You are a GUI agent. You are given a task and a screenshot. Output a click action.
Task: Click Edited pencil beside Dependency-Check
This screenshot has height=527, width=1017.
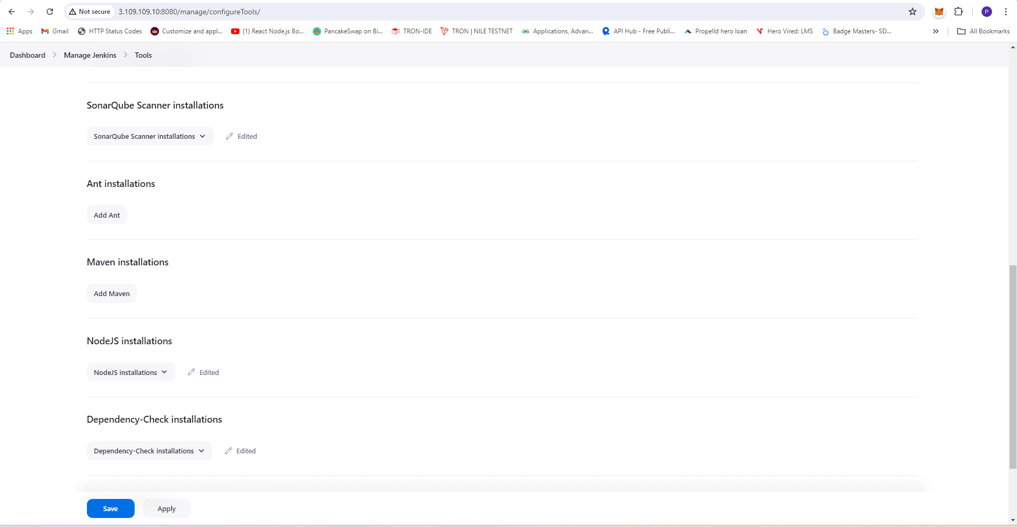240,451
